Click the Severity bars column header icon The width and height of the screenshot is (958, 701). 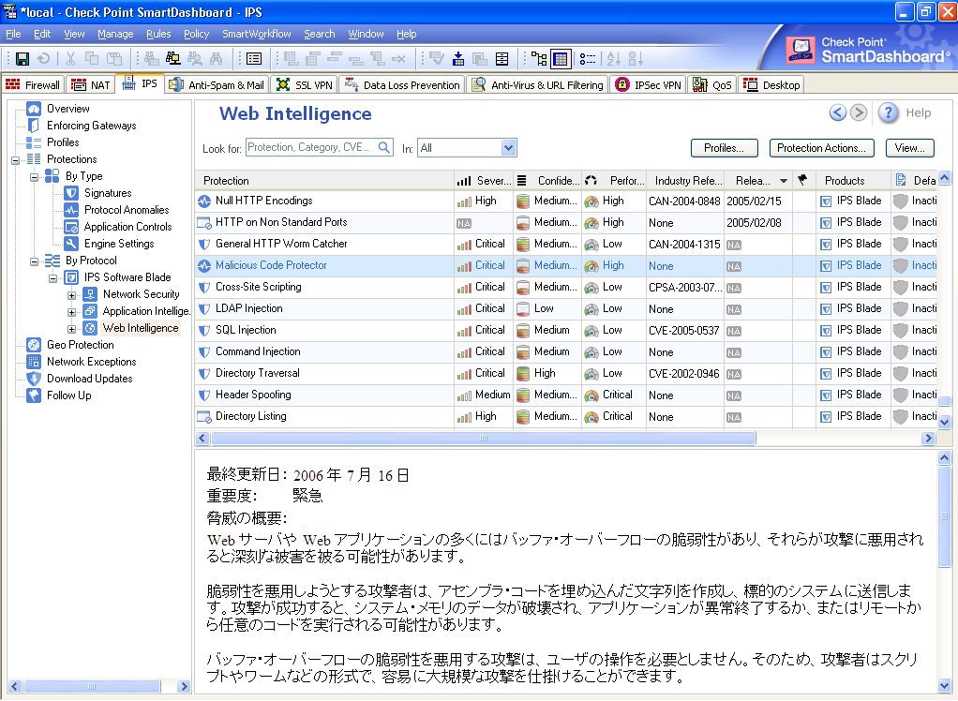[464, 181]
